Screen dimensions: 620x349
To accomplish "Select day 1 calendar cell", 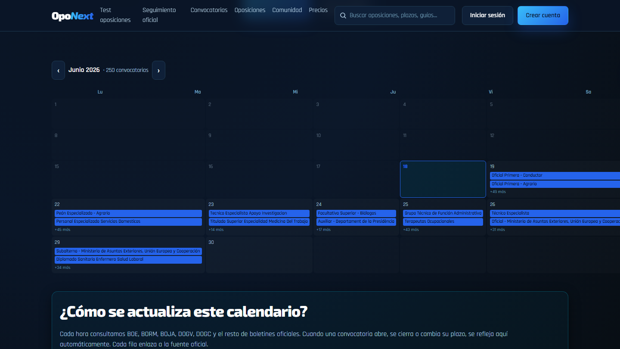I will tap(128, 113).
